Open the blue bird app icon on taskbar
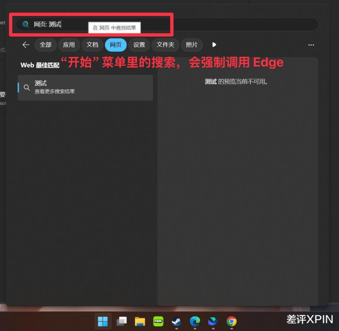 coord(213,322)
